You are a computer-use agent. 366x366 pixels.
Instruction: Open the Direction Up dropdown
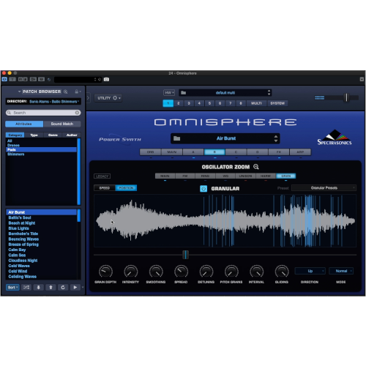click(310, 271)
